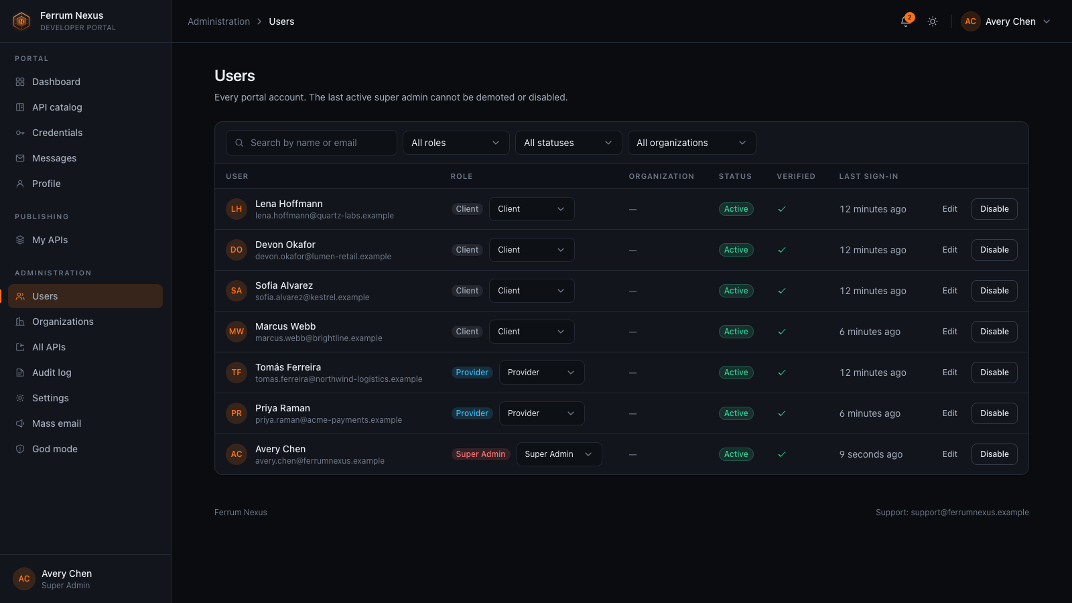Image resolution: width=1072 pixels, height=603 pixels.
Task: Click the LAST SIGN-IN column header
Action: pyautogui.click(x=868, y=176)
